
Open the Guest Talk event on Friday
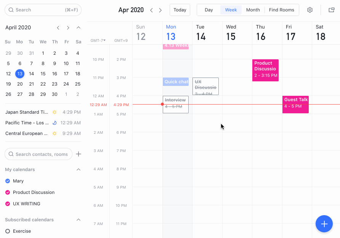click(x=295, y=105)
